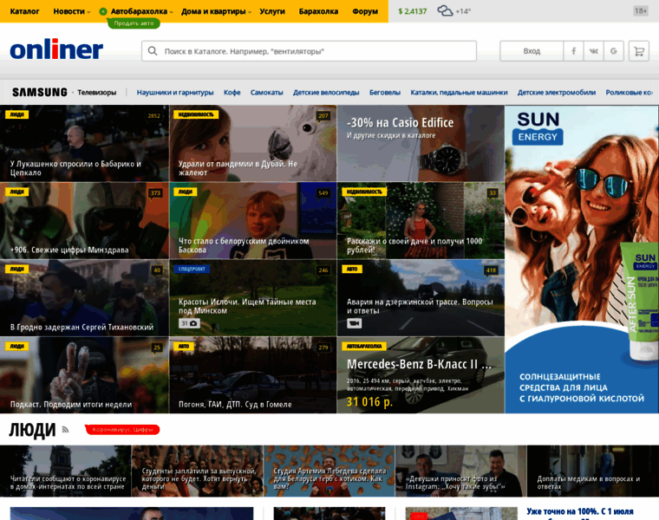Viewport: 659px width, 520px height.
Task: Open Уже точно на 100% headline link
Action: (580, 511)
